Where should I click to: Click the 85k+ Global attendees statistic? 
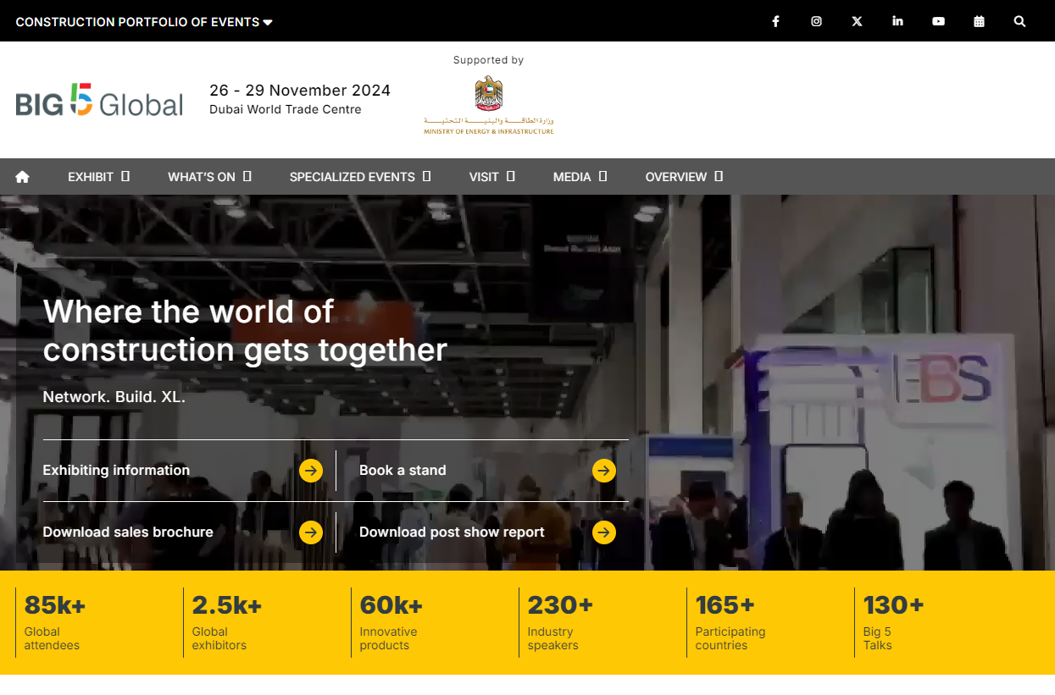click(55, 622)
